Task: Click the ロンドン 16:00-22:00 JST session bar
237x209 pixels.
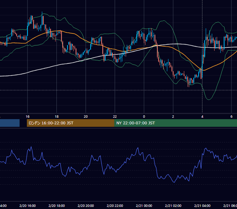Action: [70, 123]
